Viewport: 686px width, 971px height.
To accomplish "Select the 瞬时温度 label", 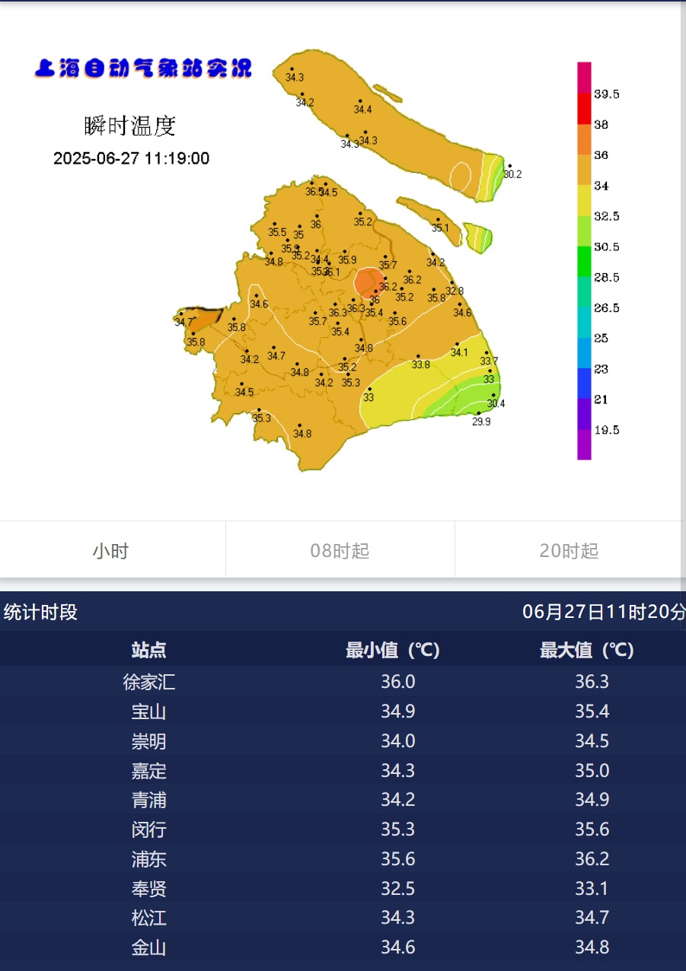I will pyautogui.click(x=131, y=126).
